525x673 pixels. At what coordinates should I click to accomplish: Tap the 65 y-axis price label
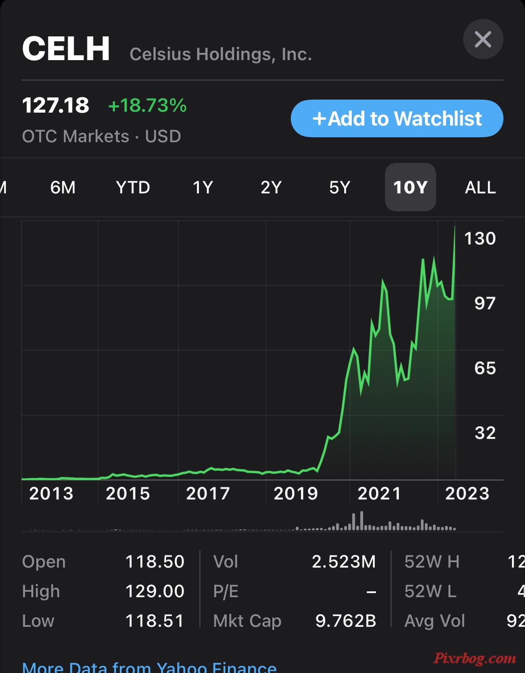[485, 368]
